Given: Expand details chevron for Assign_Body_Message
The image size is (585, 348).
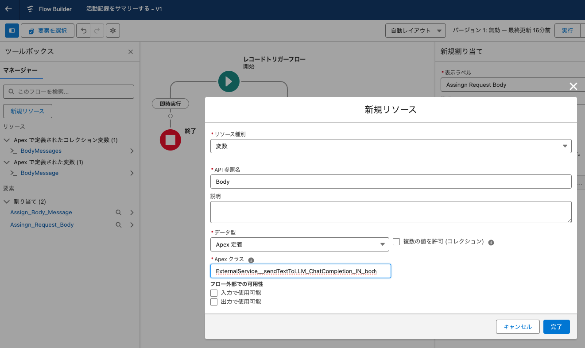Looking at the screenshot, I should pos(132,213).
